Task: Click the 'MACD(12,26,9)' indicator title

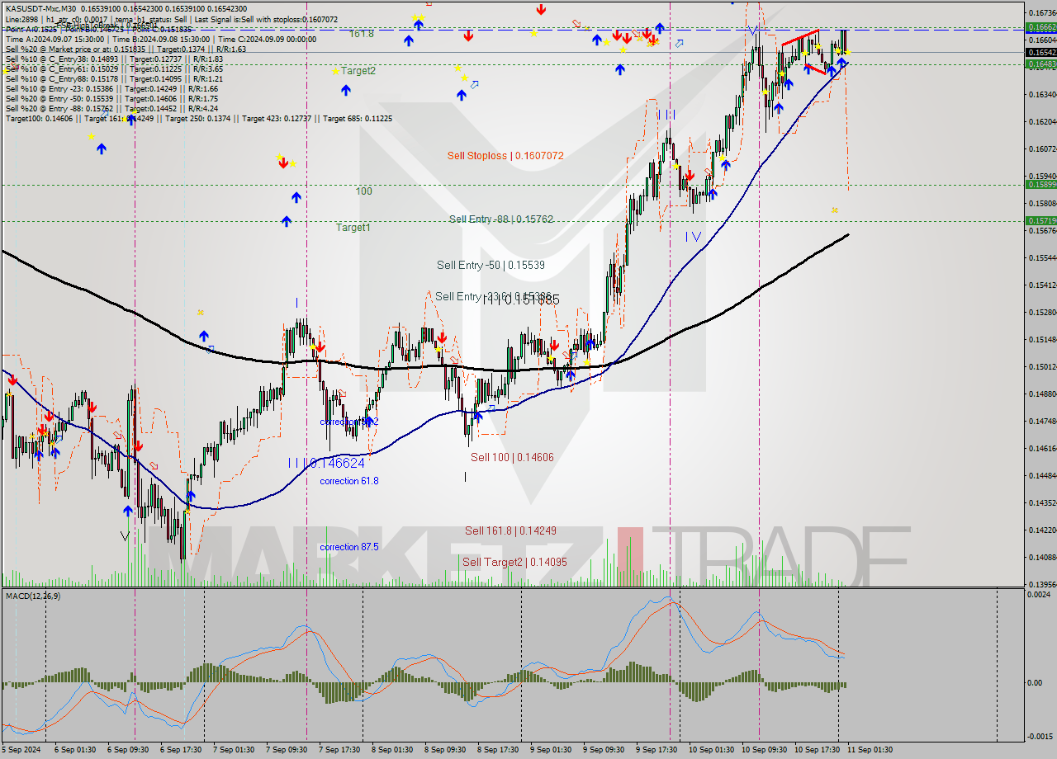Action: click(35, 595)
